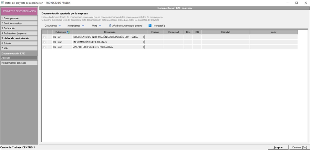The image size is (310, 150).
Task: Click the PROYECTO DE COORDINACION header button
Action: (19, 12)
